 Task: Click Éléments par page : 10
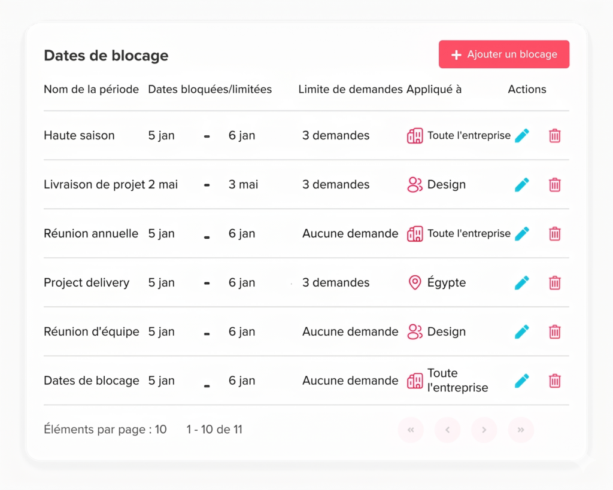click(x=105, y=430)
